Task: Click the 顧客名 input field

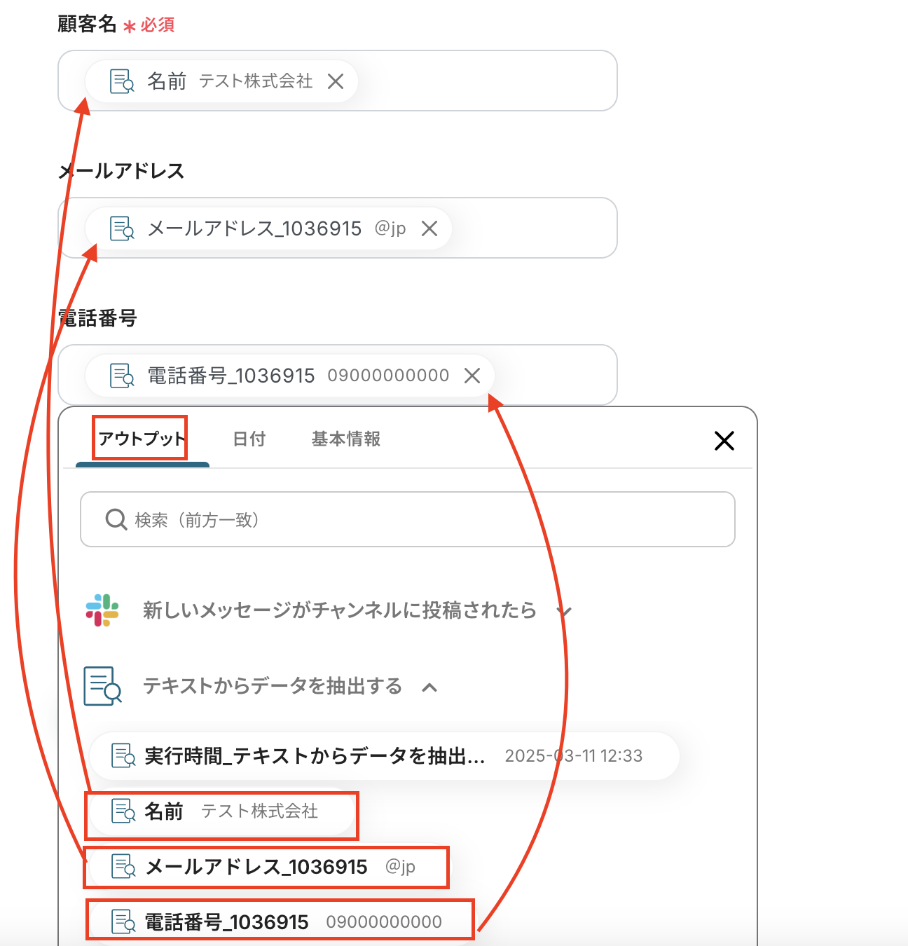Action: coord(337,81)
